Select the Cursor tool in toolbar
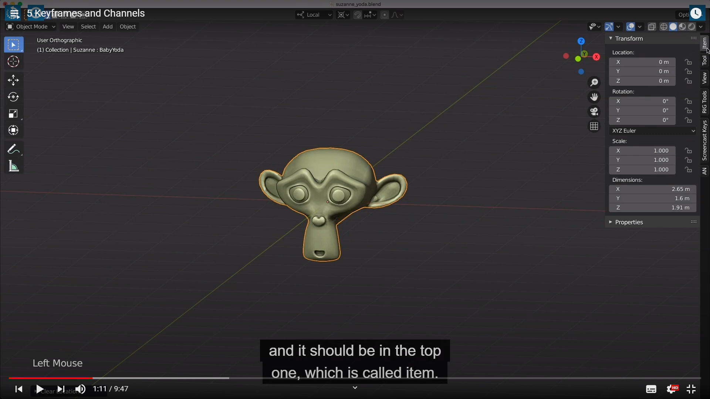The image size is (710, 399). 13,61
